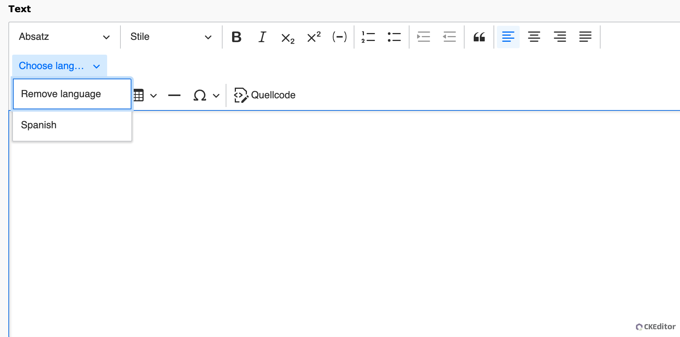Image resolution: width=680 pixels, height=337 pixels.
Task: Create a bulleted list
Action: click(x=394, y=37)
